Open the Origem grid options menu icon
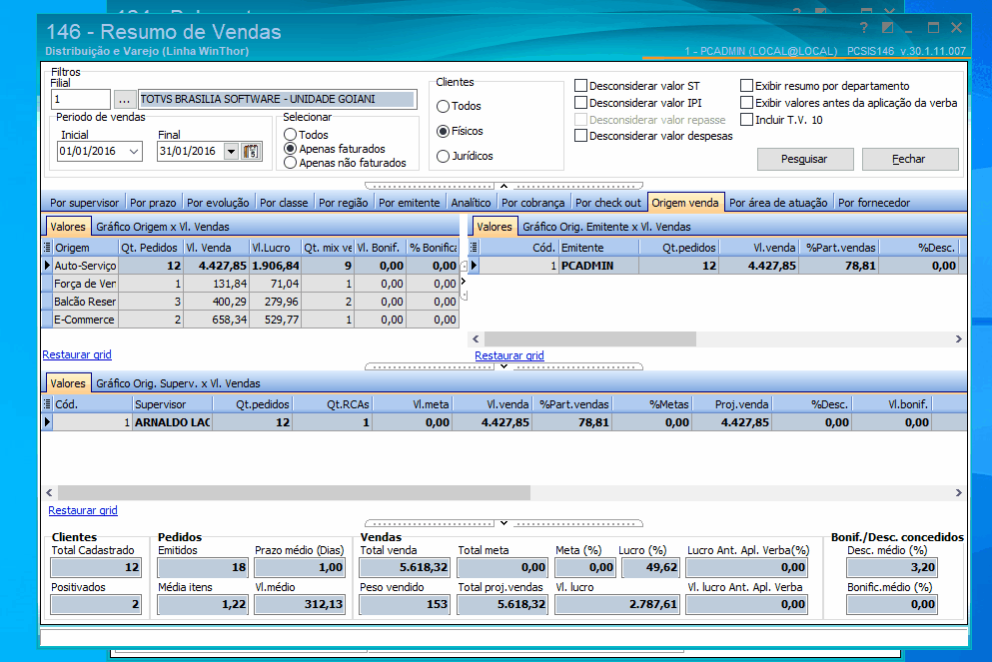This screenshot has height=662, width=992. 47,248
